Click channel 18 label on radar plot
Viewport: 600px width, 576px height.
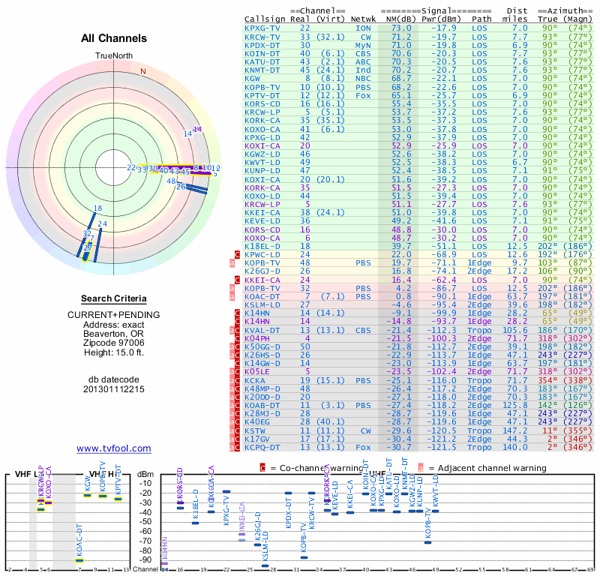tap(97, 208)
